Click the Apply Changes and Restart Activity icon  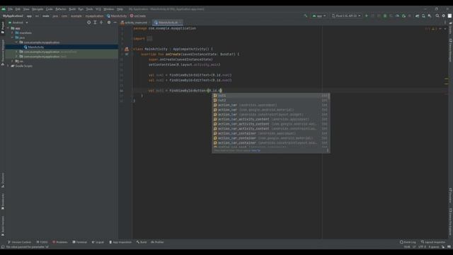point(373,16)
